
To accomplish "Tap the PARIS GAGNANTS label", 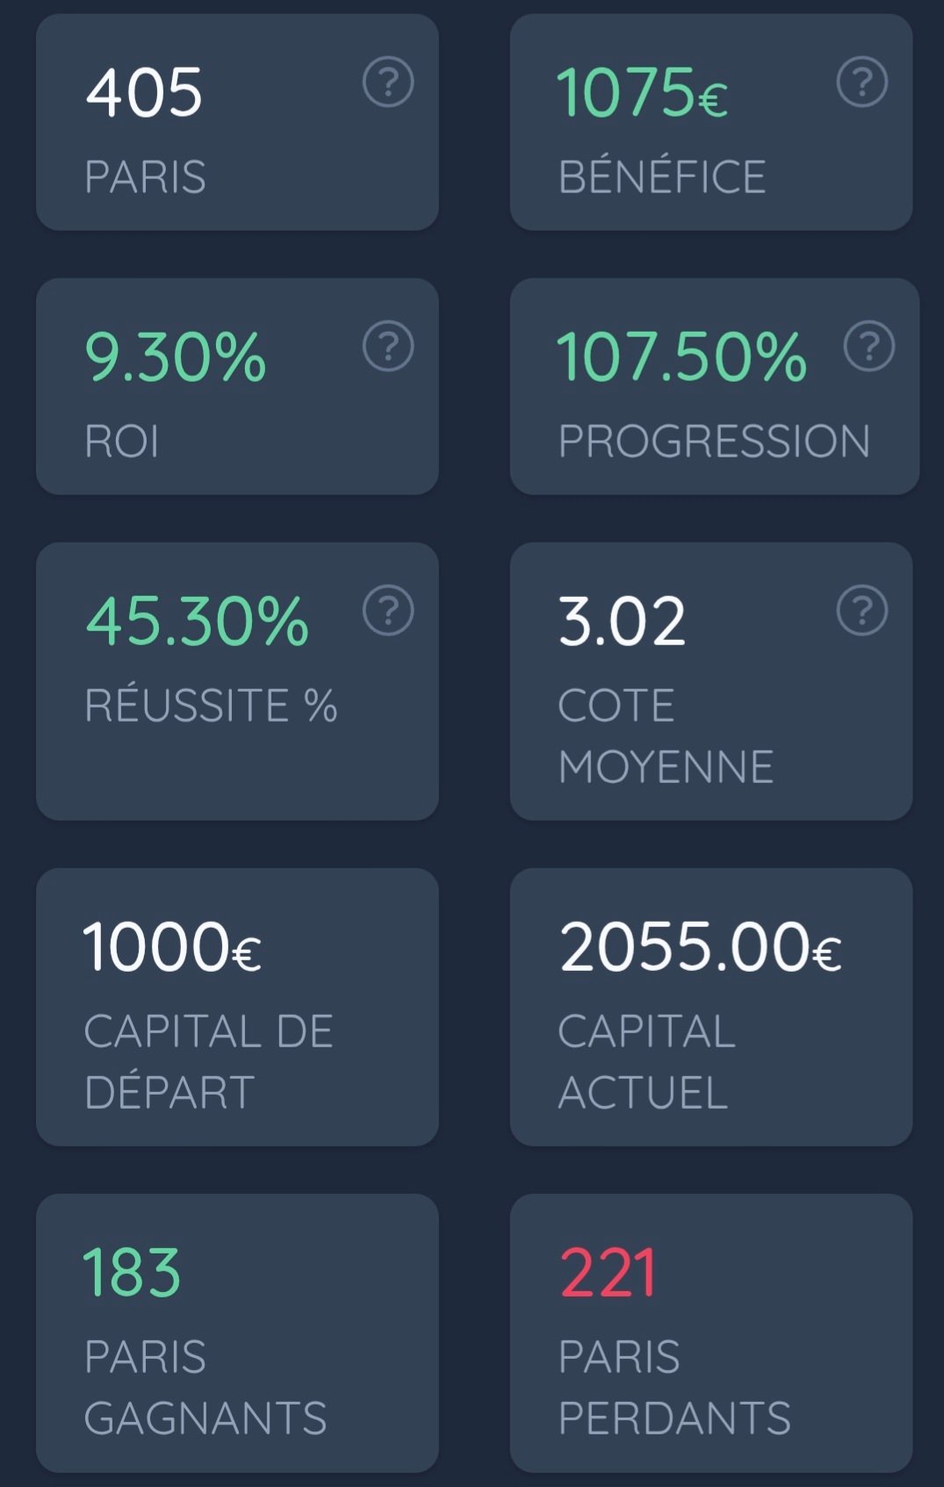I will [x=205, y=1387].
